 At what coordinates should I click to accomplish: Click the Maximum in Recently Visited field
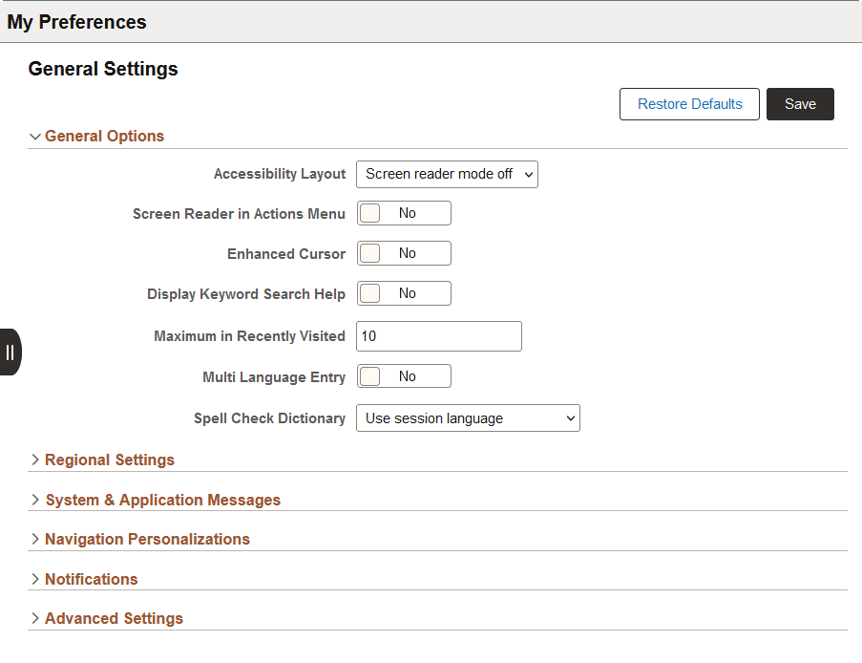pyautogui.click(x=438, y=336)
